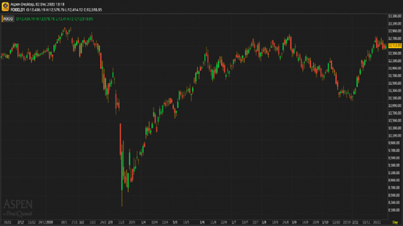The image size is (403, 226).
Task: Click the yellow current price tag 12,518.95
Action: (395, 45)
